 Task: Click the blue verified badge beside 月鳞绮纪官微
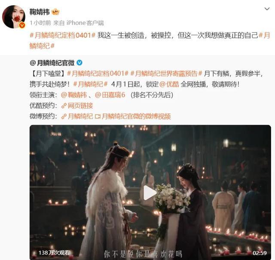pyautogui.click(x=79, y=63)
